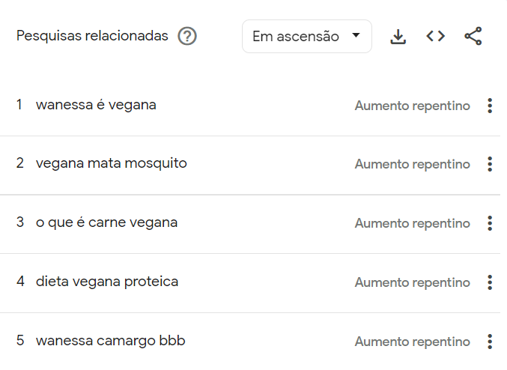
Task: Open more options for vegana mata mosquito
Action: pyautogui.click(x=490, y=164)
